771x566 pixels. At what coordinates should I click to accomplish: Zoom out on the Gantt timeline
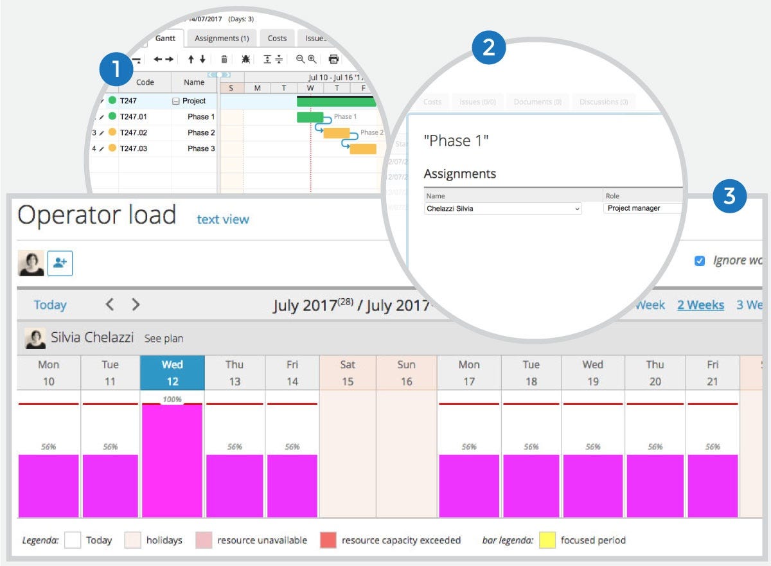pyautogui.click(x=301, y=59)
